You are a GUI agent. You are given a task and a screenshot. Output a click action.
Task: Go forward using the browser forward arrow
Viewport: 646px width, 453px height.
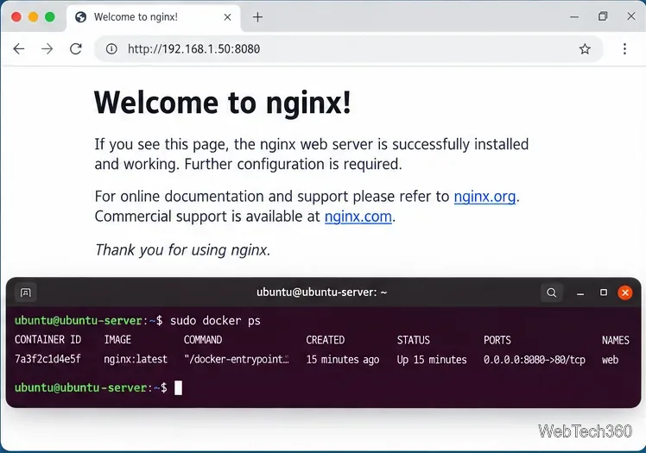tap(47, 49)
